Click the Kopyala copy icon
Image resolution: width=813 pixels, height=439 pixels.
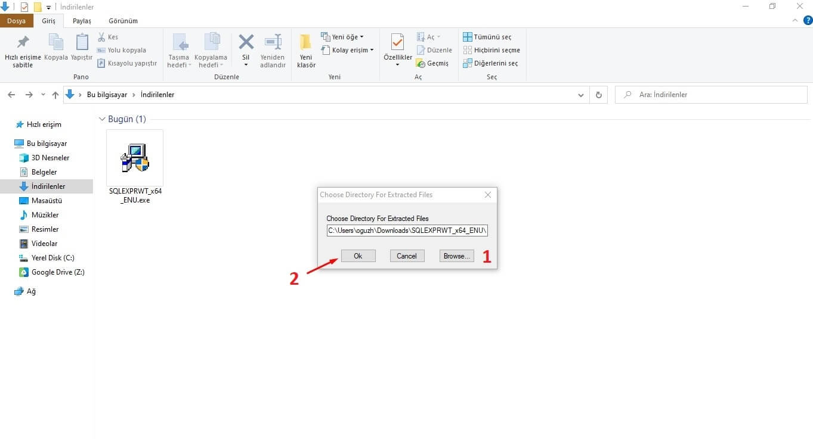coord(56,47)
